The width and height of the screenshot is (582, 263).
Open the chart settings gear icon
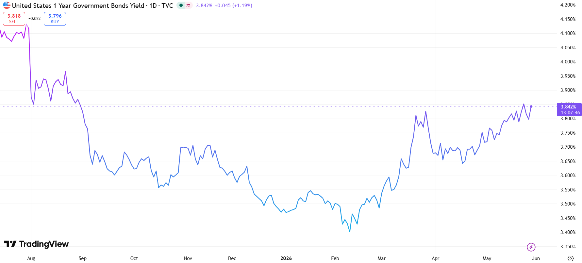[571, 258]
